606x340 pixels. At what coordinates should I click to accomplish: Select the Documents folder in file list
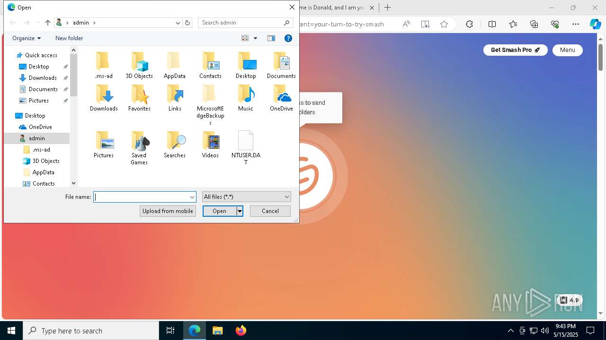(281, 65)
